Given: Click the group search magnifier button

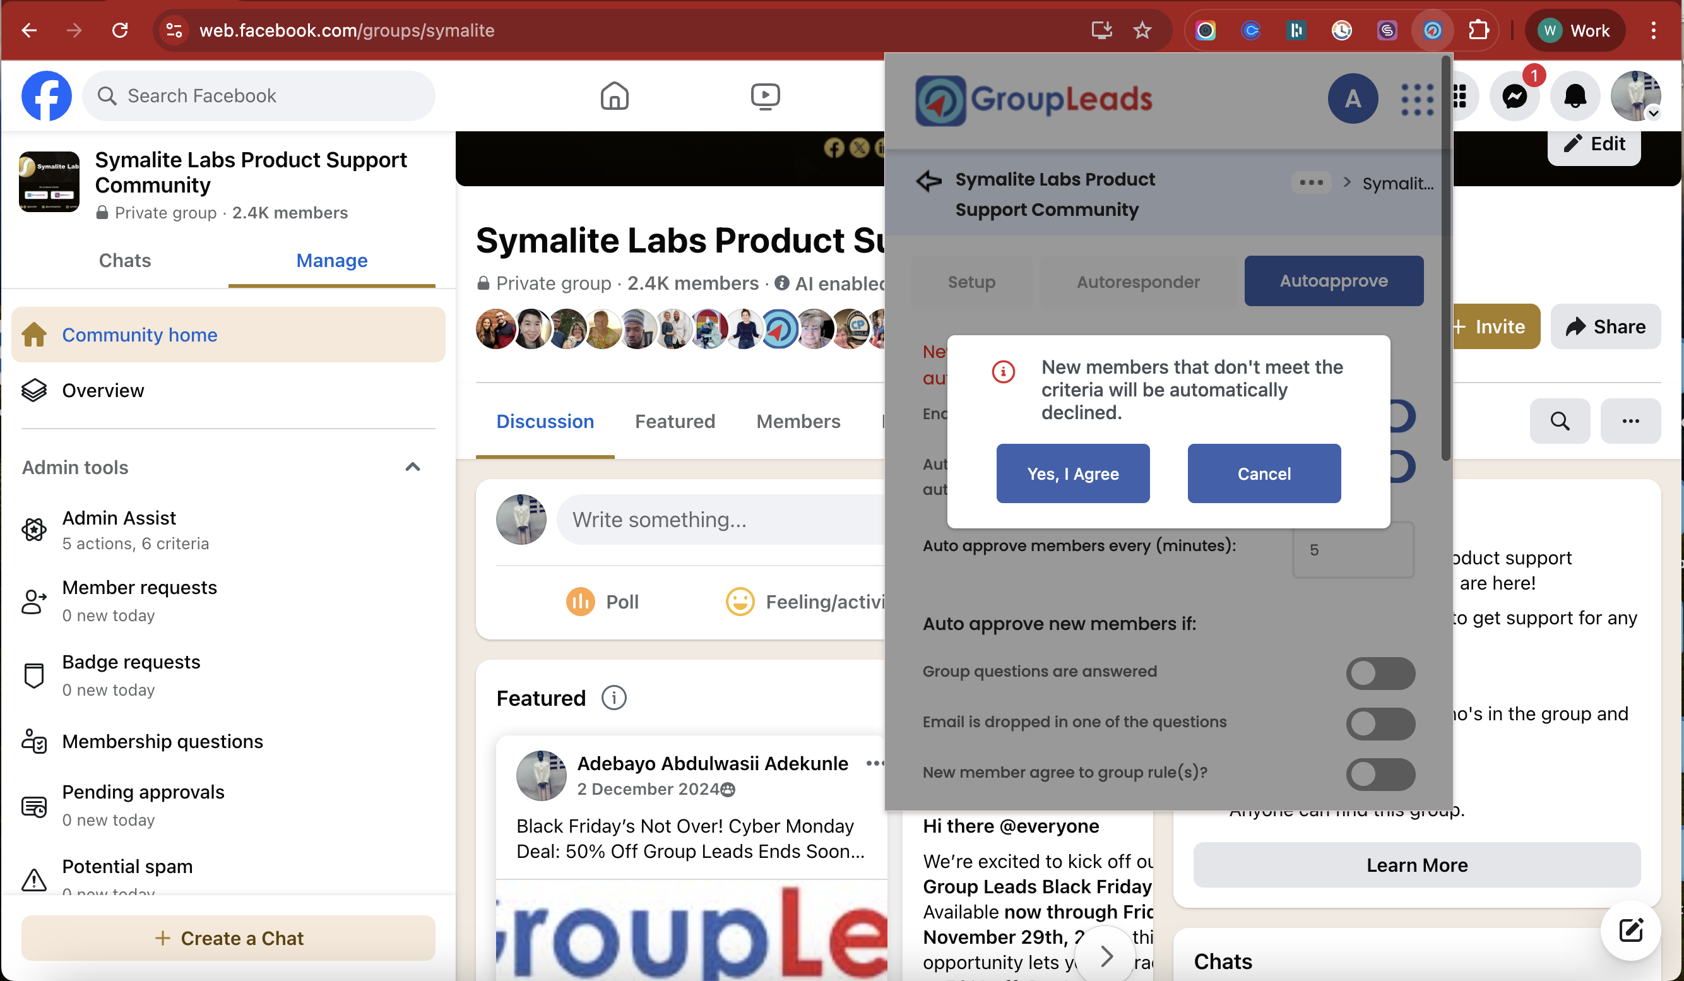Looking at the screenshot, I should coord(1560,421).
